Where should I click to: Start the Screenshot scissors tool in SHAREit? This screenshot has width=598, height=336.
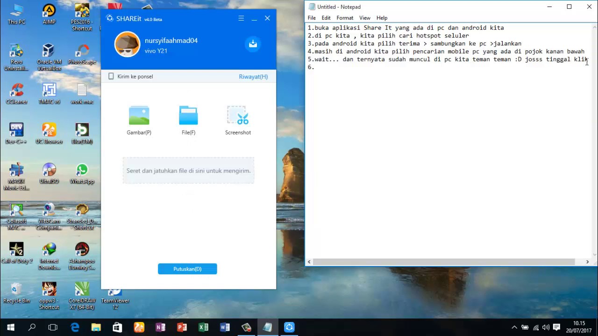click(x=238, y=116)
